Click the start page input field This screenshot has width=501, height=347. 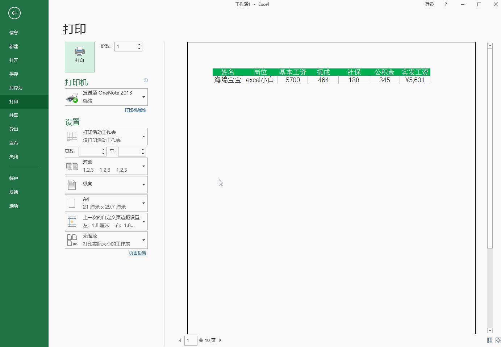pos(90,151)
